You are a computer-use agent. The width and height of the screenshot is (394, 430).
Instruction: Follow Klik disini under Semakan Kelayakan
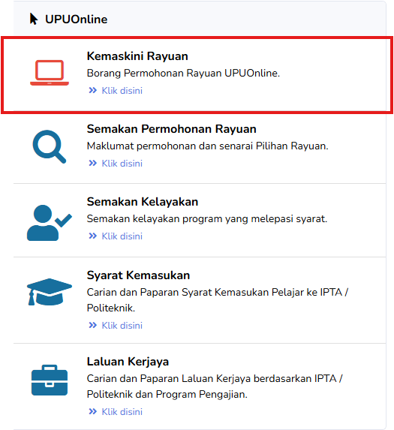pos(122,236)
